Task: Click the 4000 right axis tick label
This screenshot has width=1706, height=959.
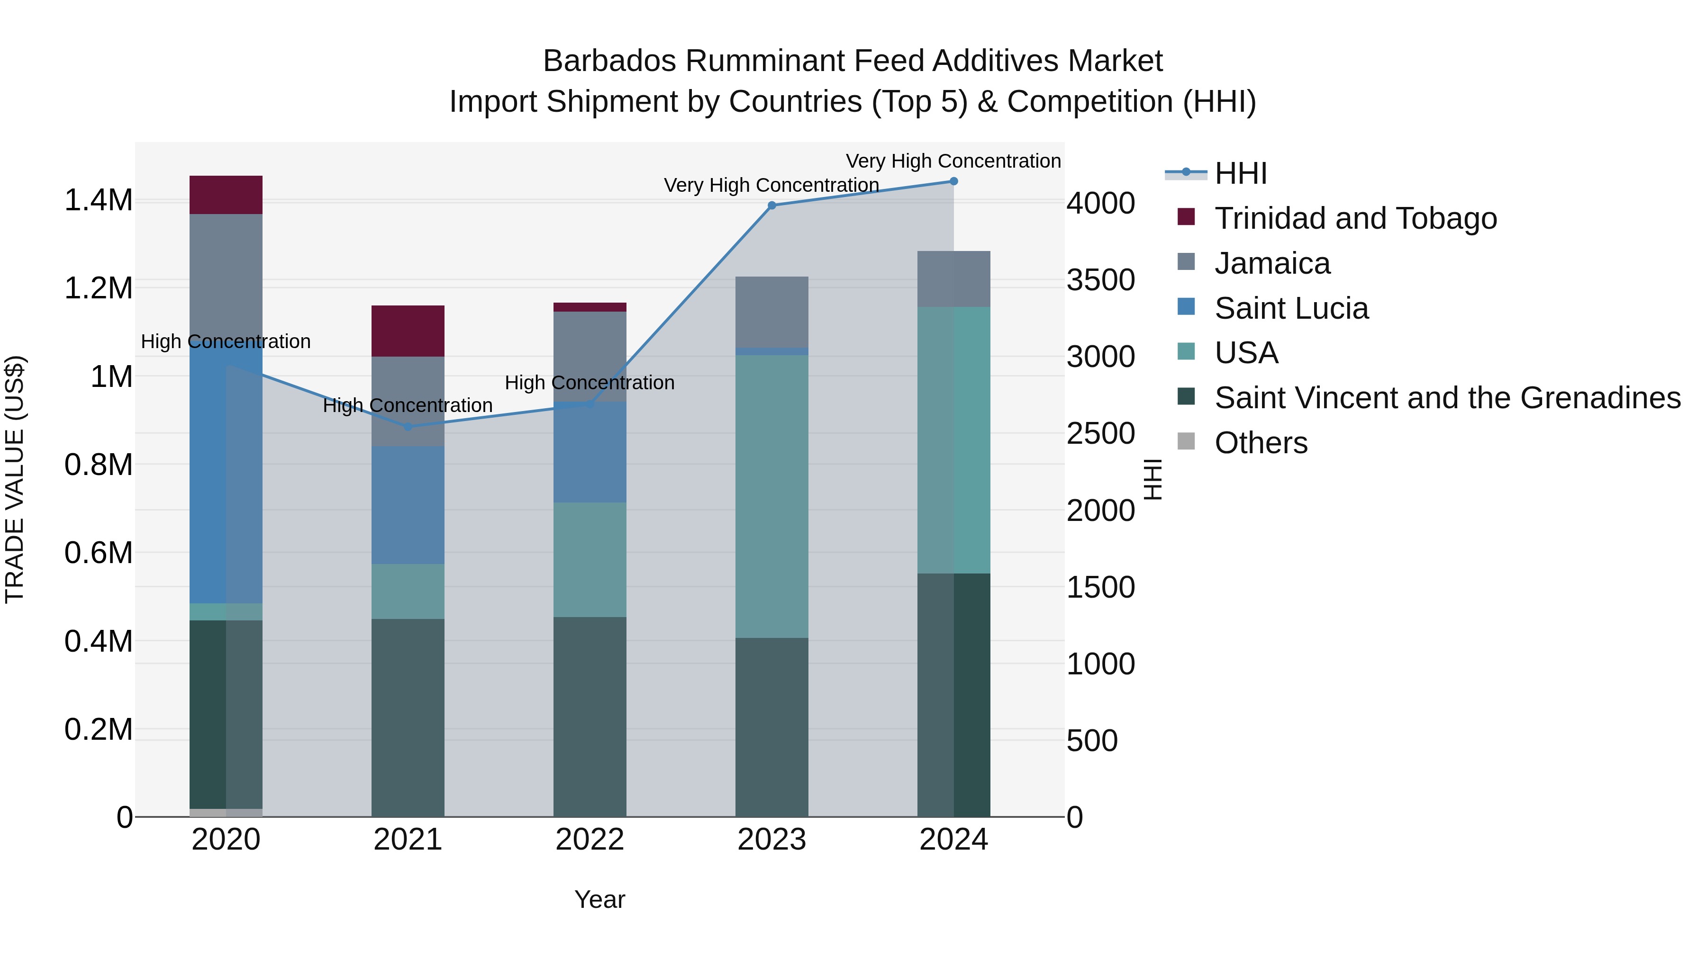Action: click(1101, 203)
